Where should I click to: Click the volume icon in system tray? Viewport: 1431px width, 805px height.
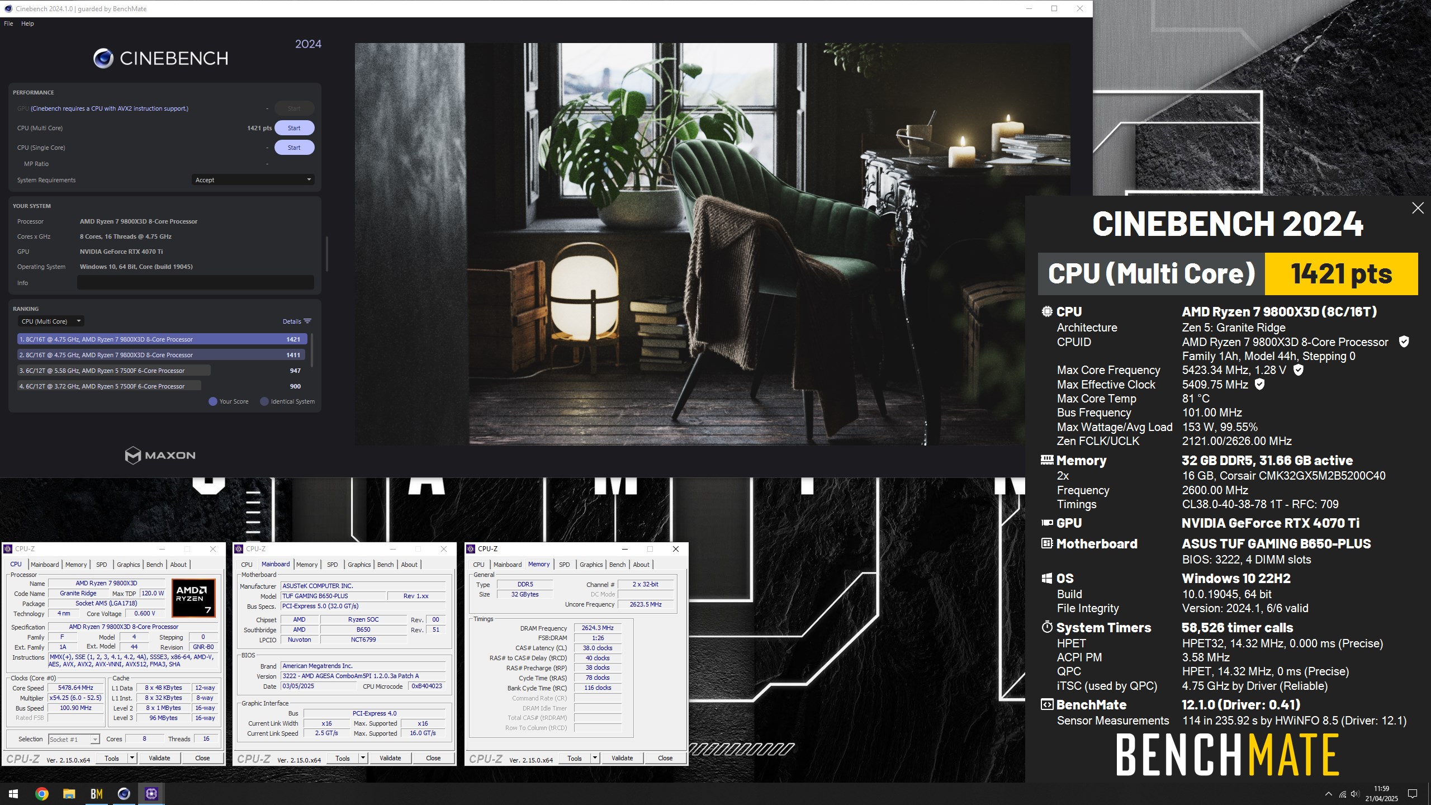coord(1354,794)
